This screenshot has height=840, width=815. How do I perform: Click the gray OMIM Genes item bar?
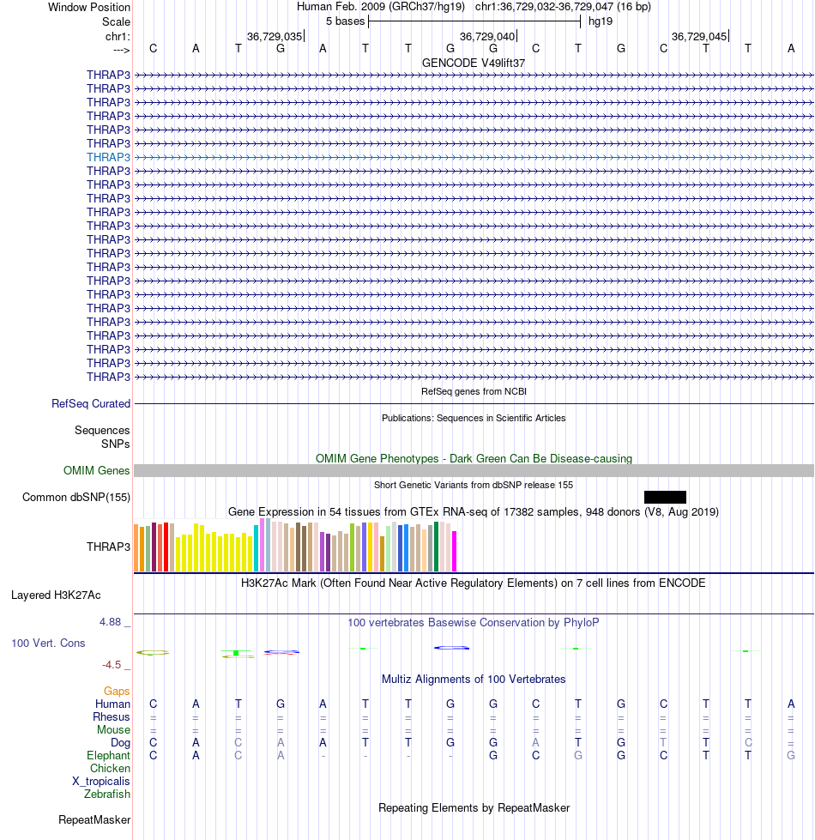pos(474,470)
